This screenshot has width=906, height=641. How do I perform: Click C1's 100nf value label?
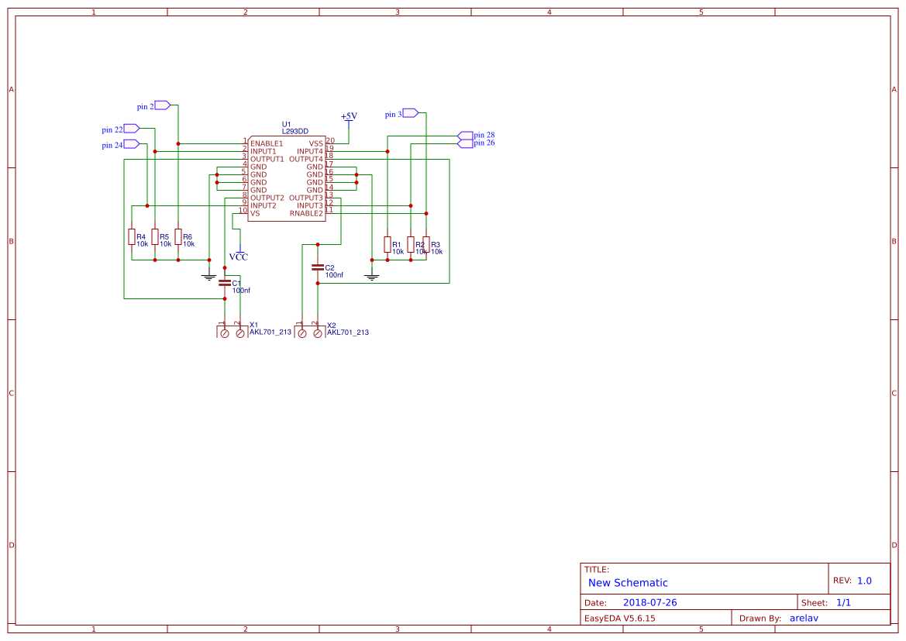point(242,290)
